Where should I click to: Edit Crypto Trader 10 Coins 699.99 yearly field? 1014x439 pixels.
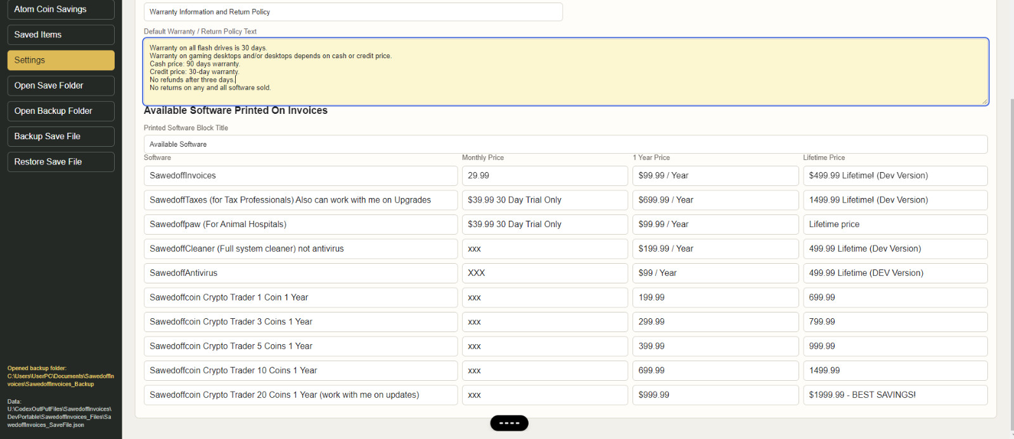click(716, 371)
